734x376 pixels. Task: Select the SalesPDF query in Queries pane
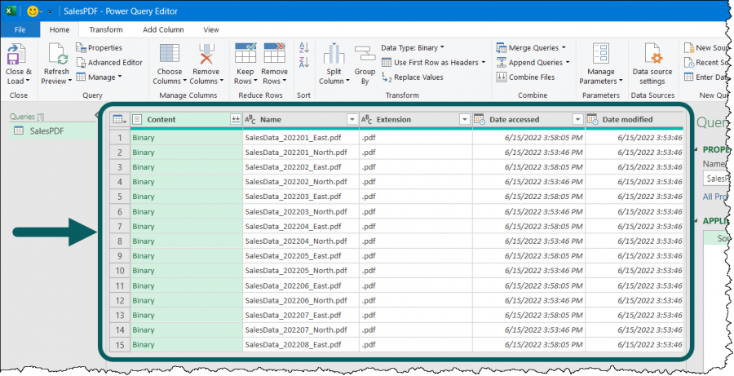(x=46, y=130)
